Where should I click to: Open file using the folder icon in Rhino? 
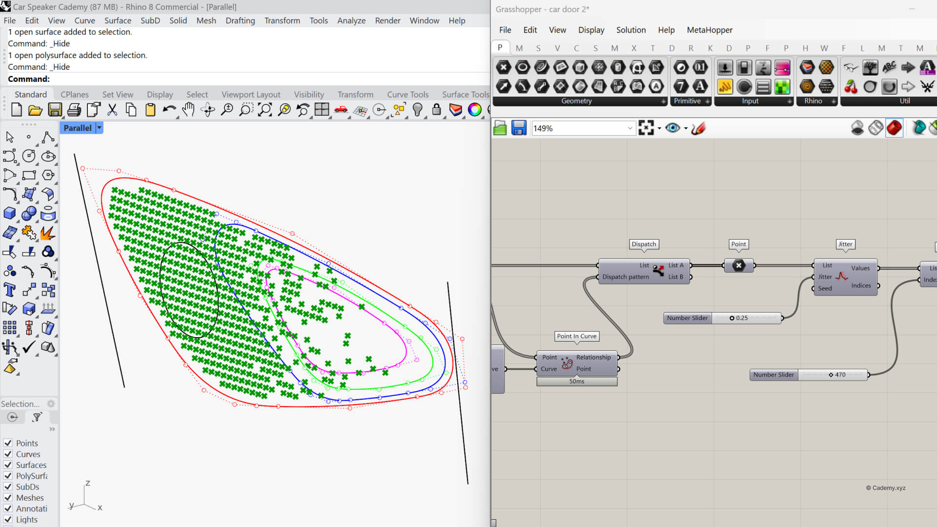click(35, 110)
